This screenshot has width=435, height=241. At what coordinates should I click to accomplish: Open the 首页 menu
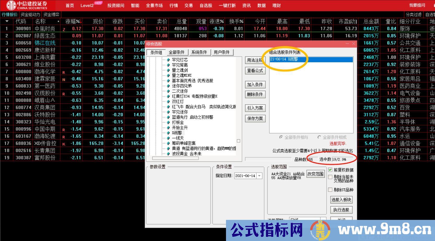(70, 5)
